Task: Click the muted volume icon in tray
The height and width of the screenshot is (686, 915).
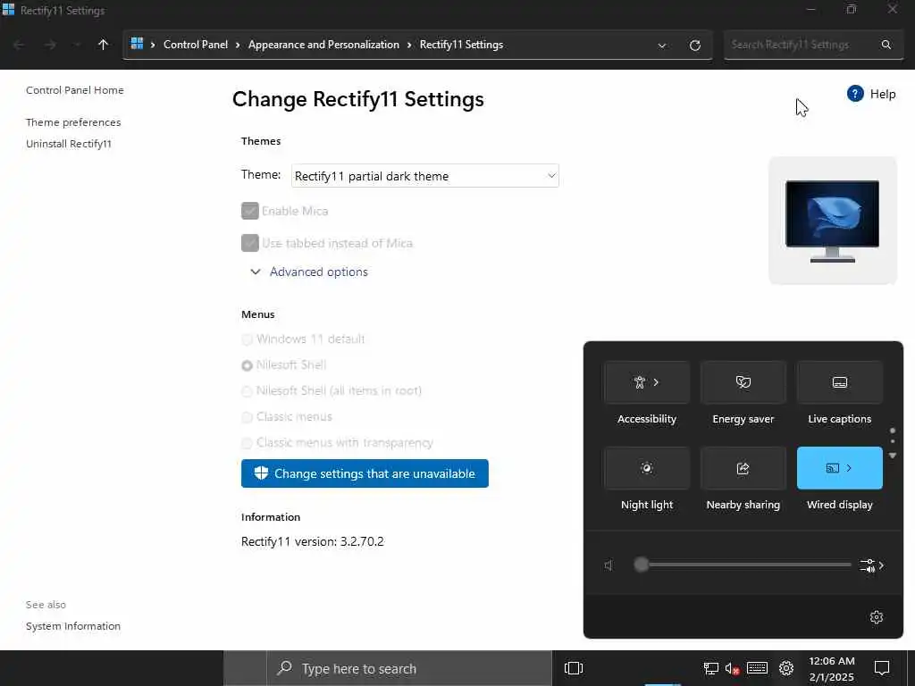Action: [x=732, y=668]
